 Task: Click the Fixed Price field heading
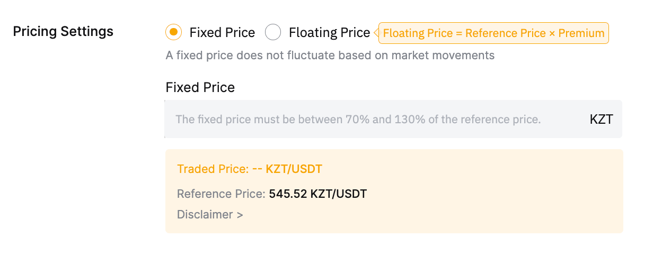click(200, 87)
